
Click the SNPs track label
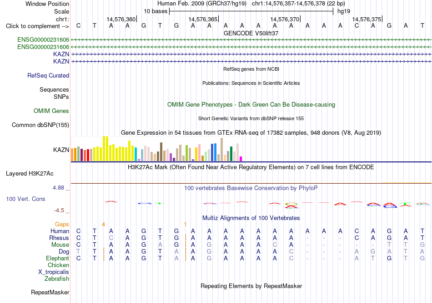61,97
